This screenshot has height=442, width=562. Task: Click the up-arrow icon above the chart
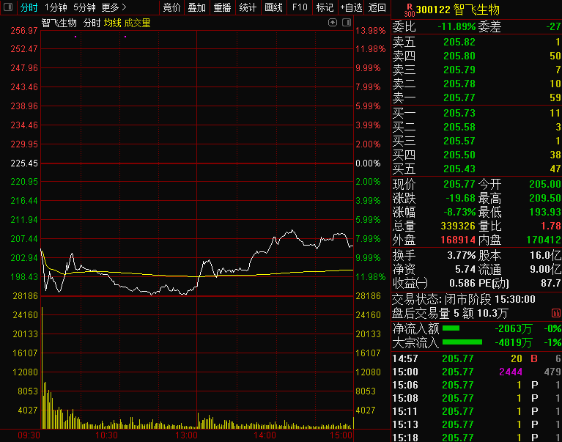point(333,23)
